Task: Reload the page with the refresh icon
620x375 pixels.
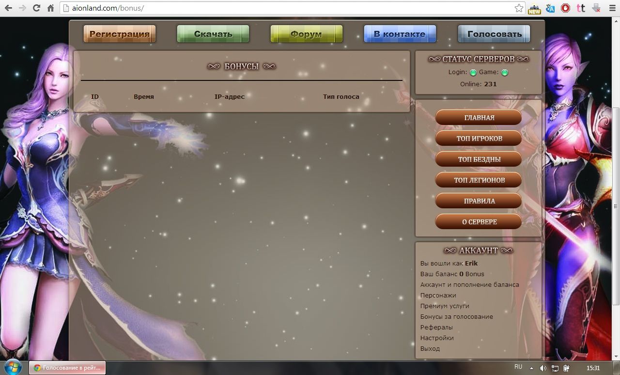Action: tap(36, 8)
